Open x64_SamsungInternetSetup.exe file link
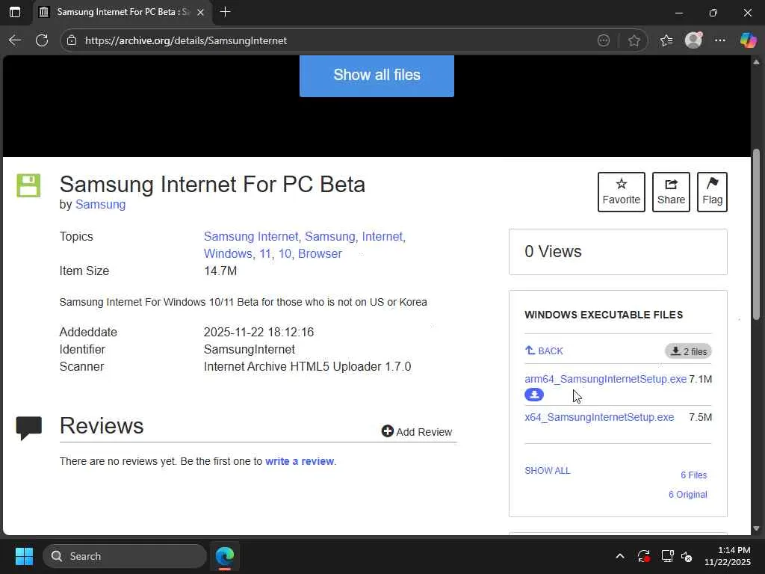765x574 pixels. coord(599,417)
